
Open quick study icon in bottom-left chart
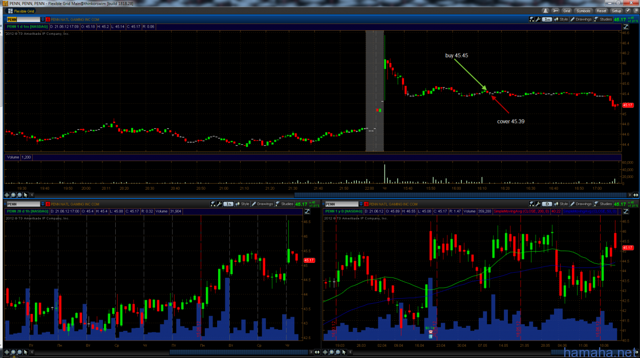(213, 204)
